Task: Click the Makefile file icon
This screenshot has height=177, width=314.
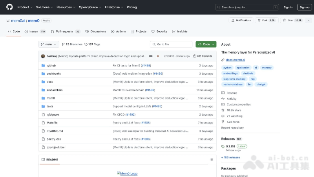Action: [43, 123]
